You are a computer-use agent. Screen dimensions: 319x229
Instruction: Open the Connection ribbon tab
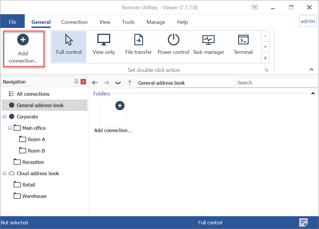[x=74, y=22]
